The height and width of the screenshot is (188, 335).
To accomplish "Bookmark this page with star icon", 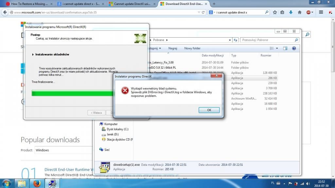I will (275, 12).
